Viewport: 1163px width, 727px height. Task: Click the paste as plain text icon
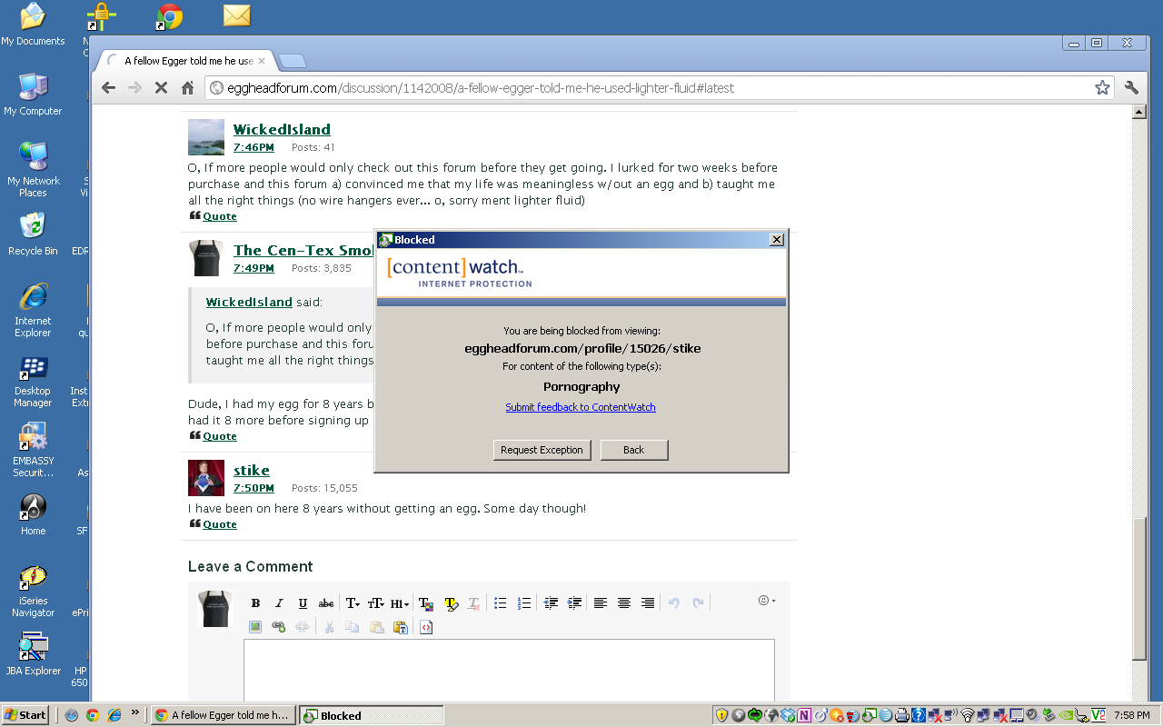(x=400, y=627)
